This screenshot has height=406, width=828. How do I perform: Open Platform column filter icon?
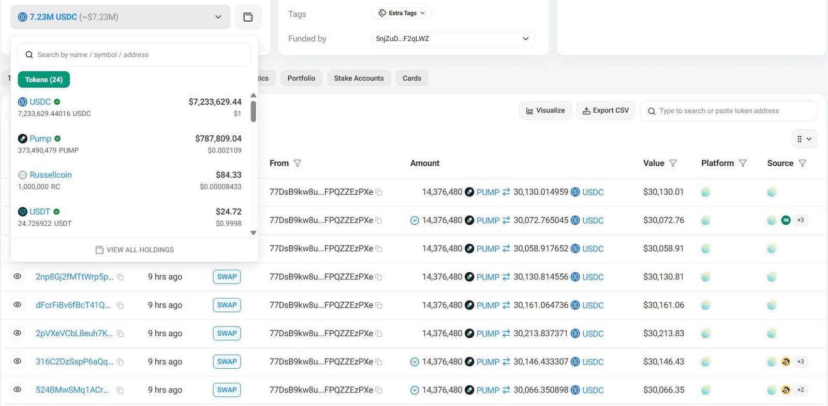(x=743, y=163)
